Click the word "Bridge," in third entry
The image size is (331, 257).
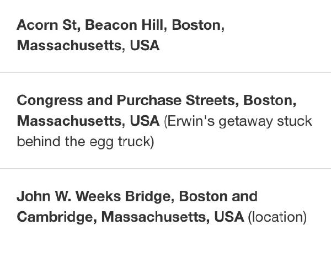point(150,197)
